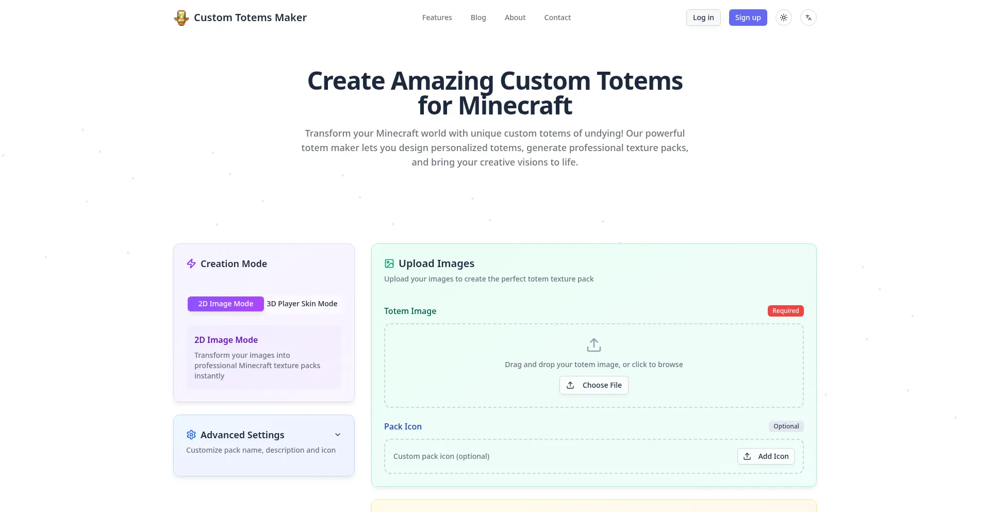Click the Sign up button
The height and width of the screenshot is (512, 990).
pos(748,18)
